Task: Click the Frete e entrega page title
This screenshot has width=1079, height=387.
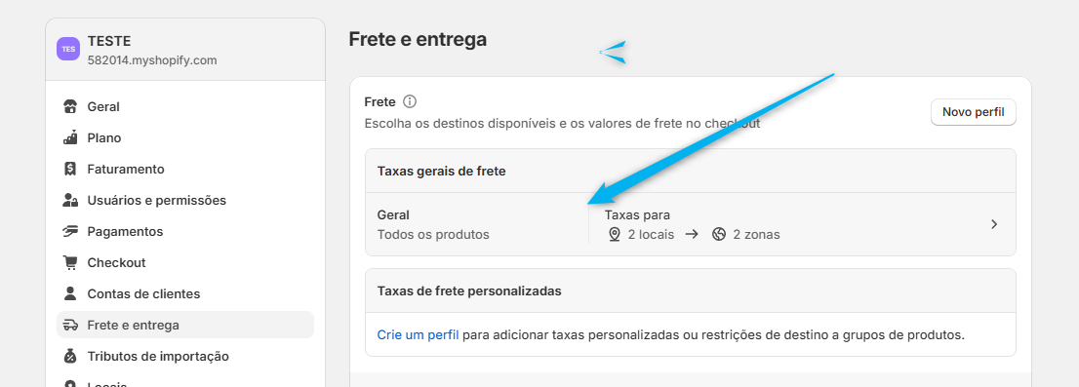Action: [418, 40]
